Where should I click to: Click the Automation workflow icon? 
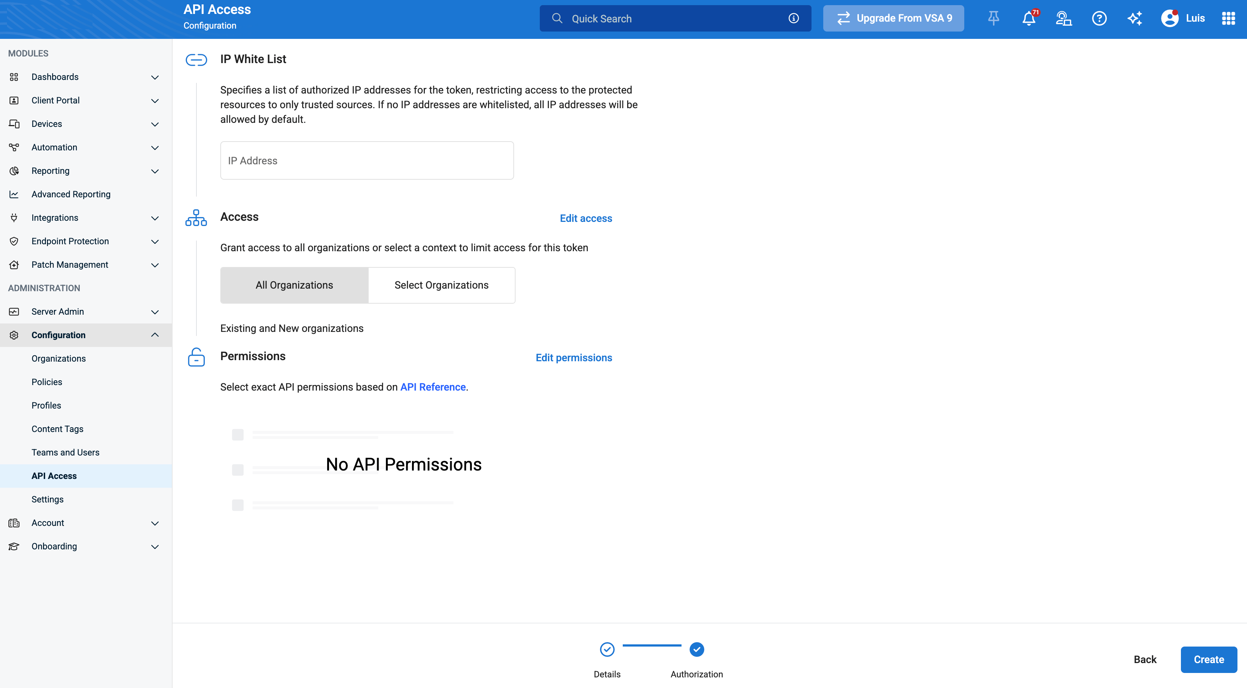pyautogui.click(x=14, y=147)
